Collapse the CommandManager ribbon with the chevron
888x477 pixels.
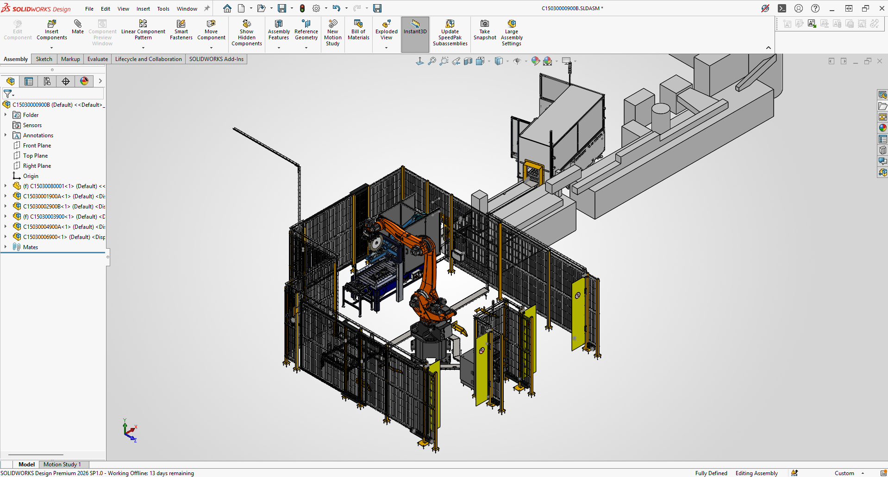[x=768, y=48]
